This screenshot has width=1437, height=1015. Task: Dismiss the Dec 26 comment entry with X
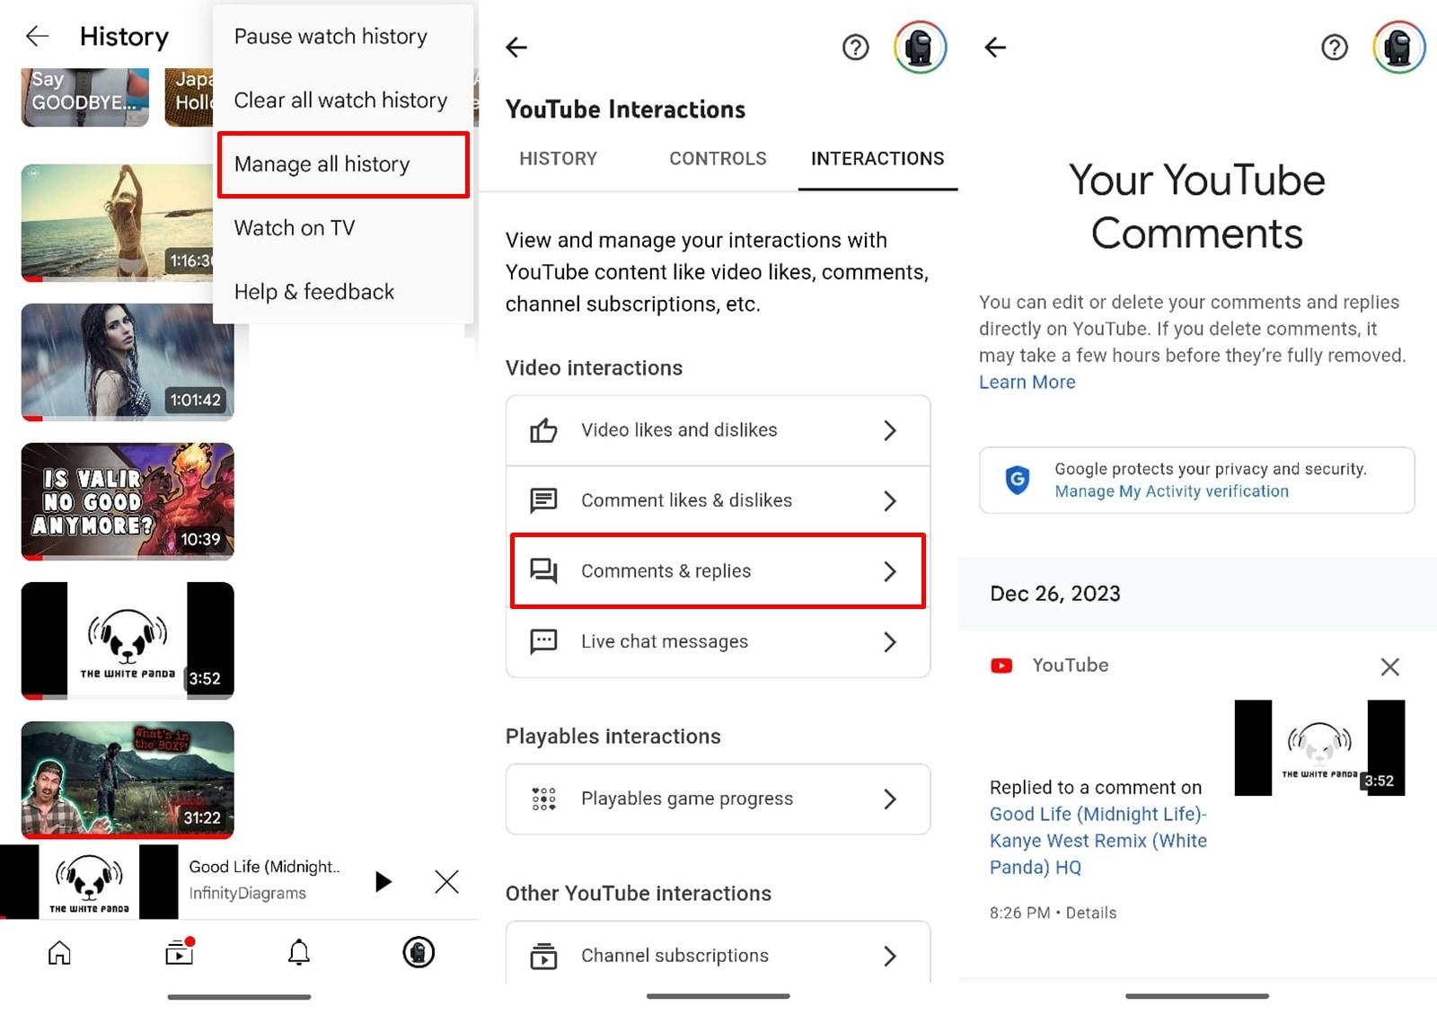coord(1389,666)
